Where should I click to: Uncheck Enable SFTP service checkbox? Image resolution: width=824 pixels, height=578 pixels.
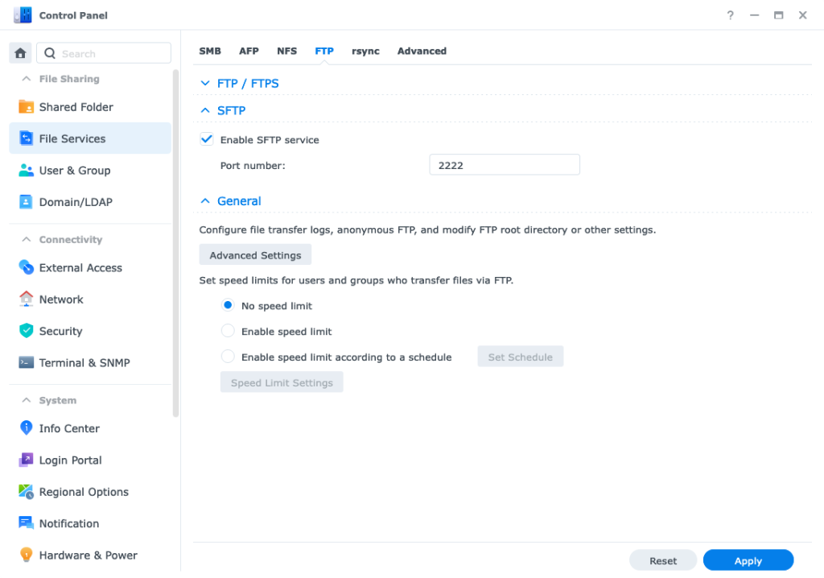207,139
